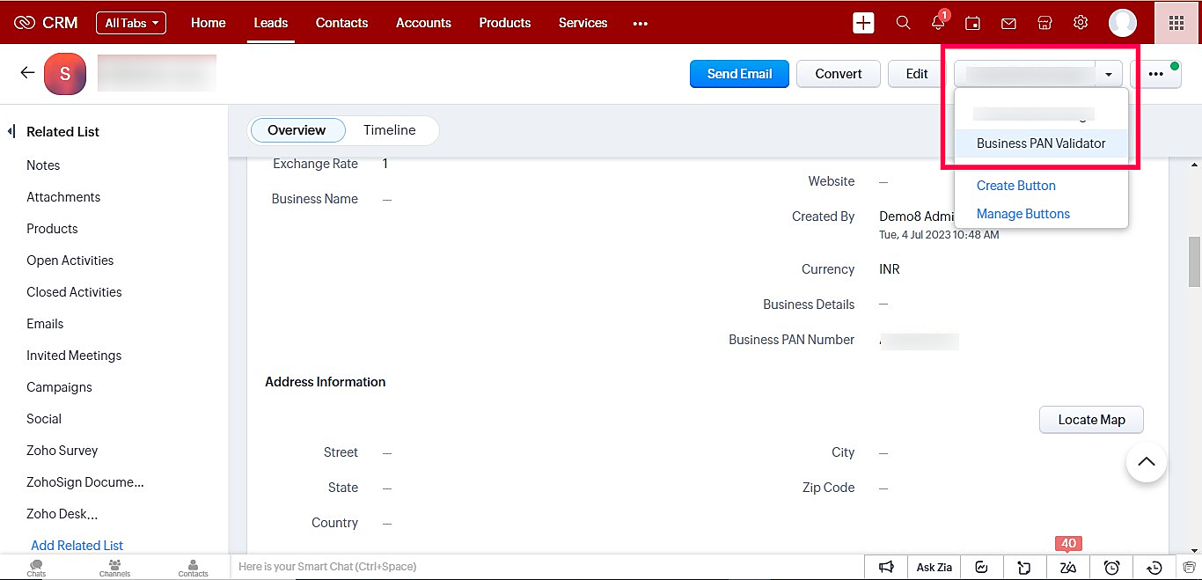Click the scroll to top arrow button

tap(1147, 461)
